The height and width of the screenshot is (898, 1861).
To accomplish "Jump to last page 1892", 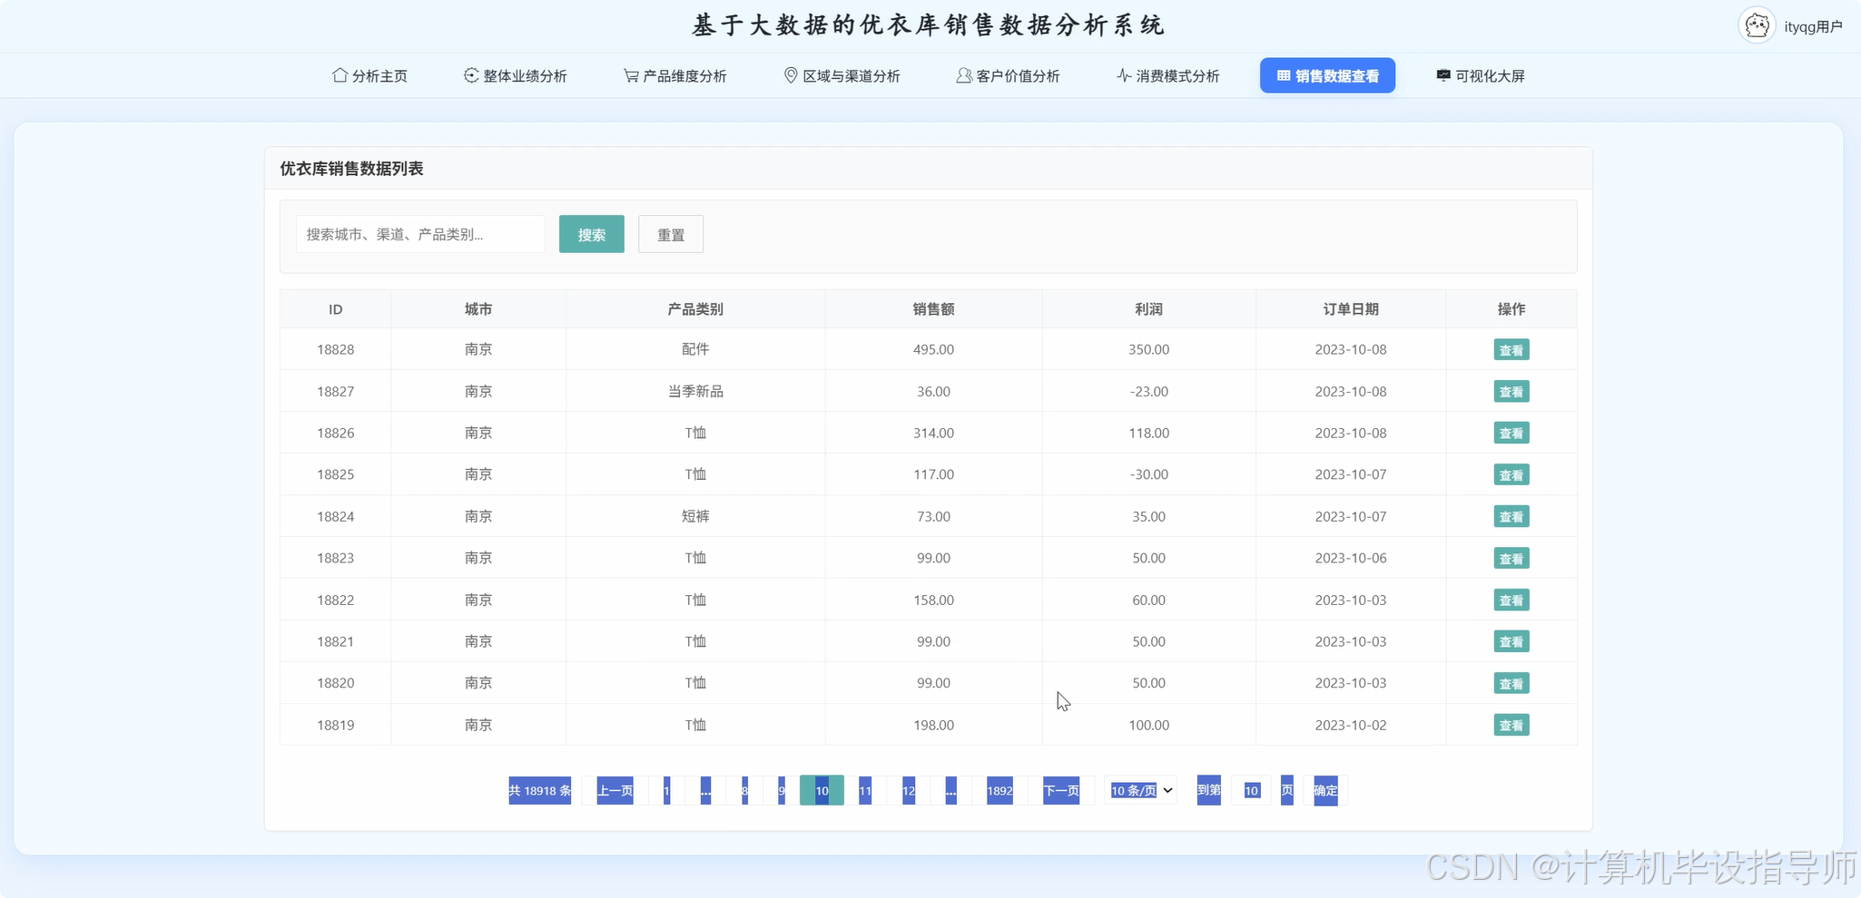I will pos(999,791).
